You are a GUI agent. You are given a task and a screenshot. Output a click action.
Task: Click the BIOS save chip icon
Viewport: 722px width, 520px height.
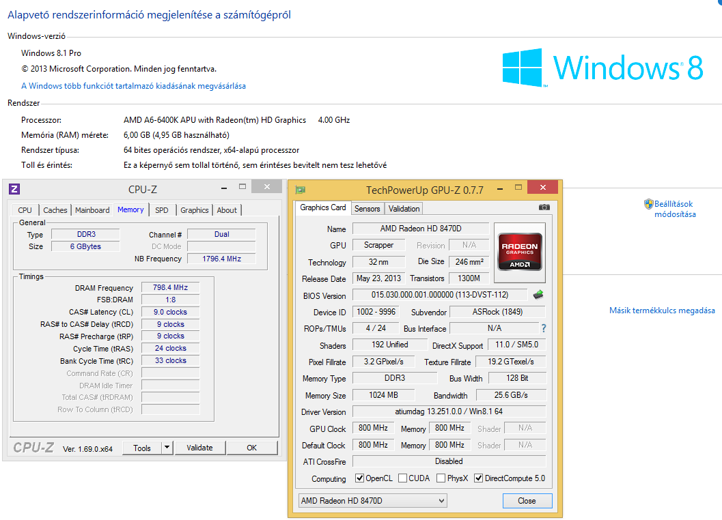(538, 295)
